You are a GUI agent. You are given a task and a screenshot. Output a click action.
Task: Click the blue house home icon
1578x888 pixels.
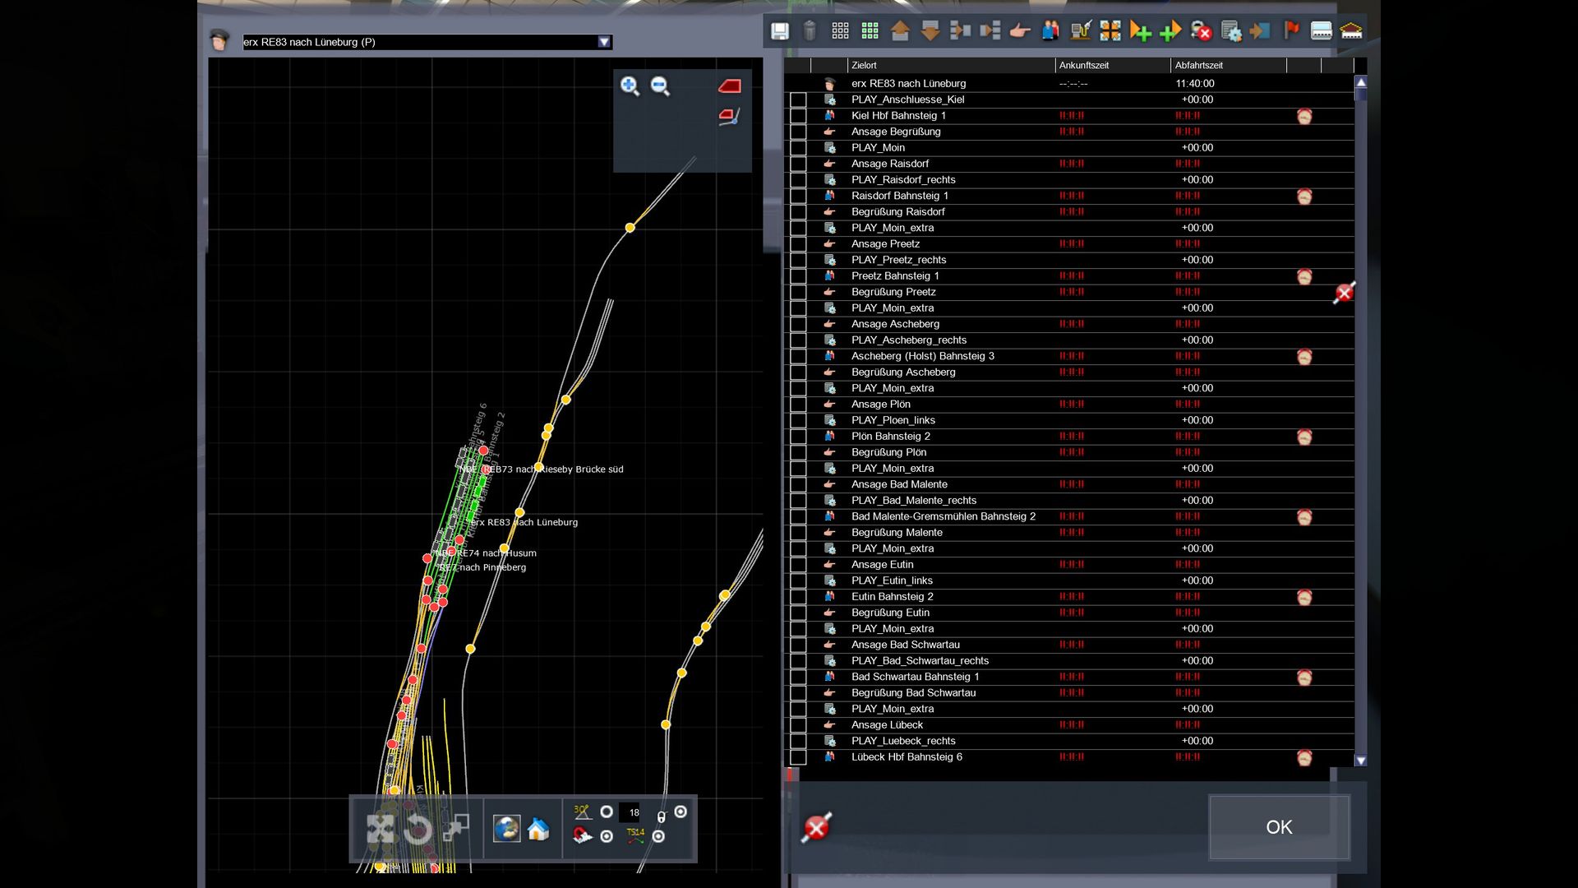pyautogui.click(x=538, y=829)
